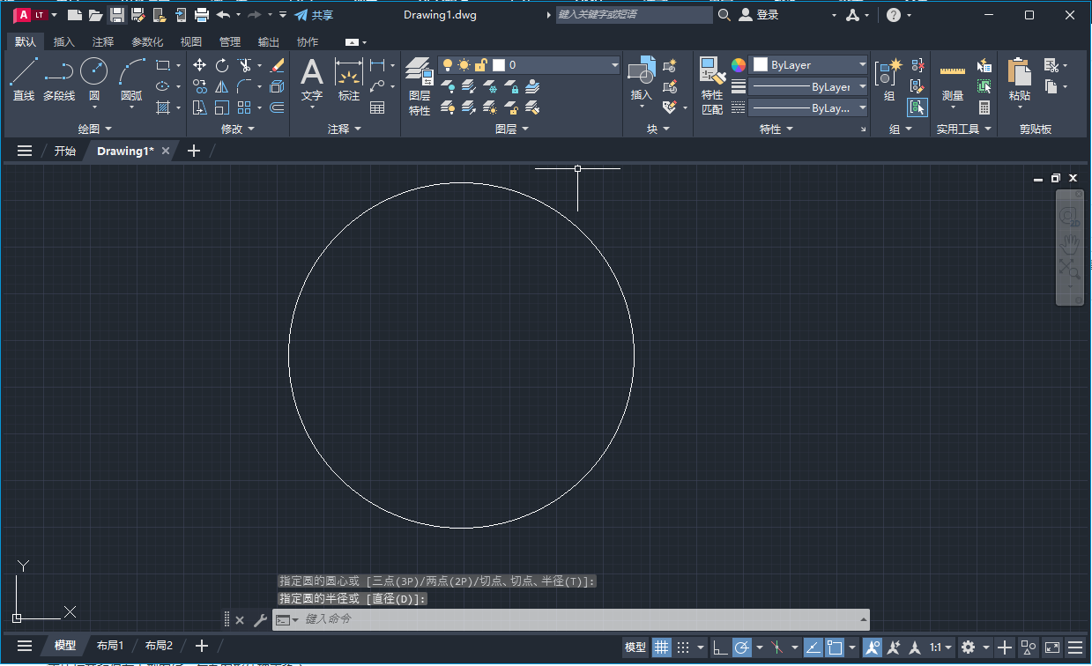This screenshot has width=1092, height=666.
Task: Select the Arc (圆弧) tool
Action: point(130,70)
